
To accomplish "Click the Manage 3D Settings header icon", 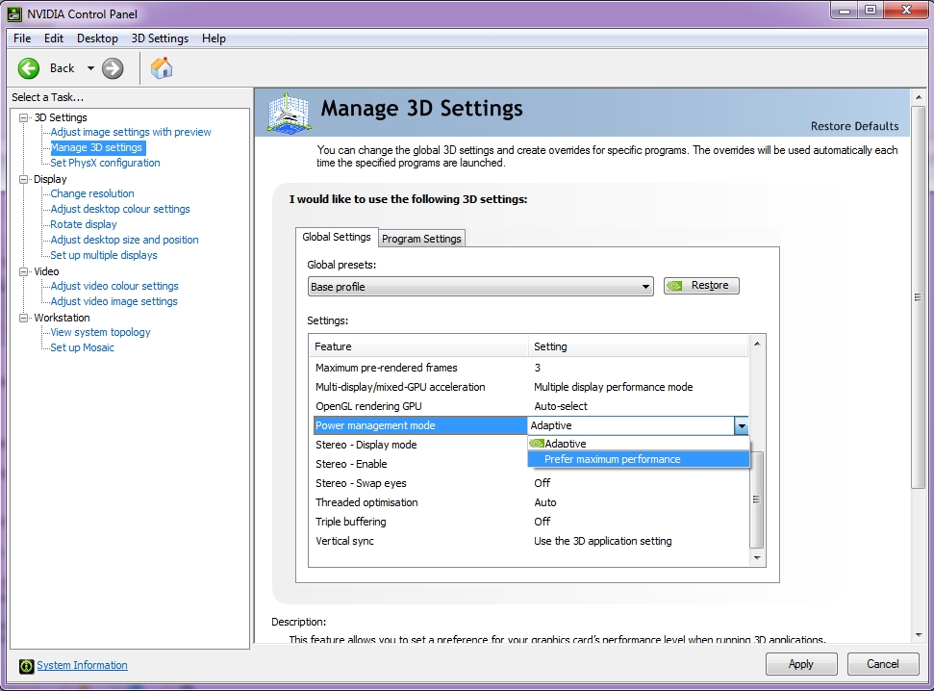I will coord(289,113).
